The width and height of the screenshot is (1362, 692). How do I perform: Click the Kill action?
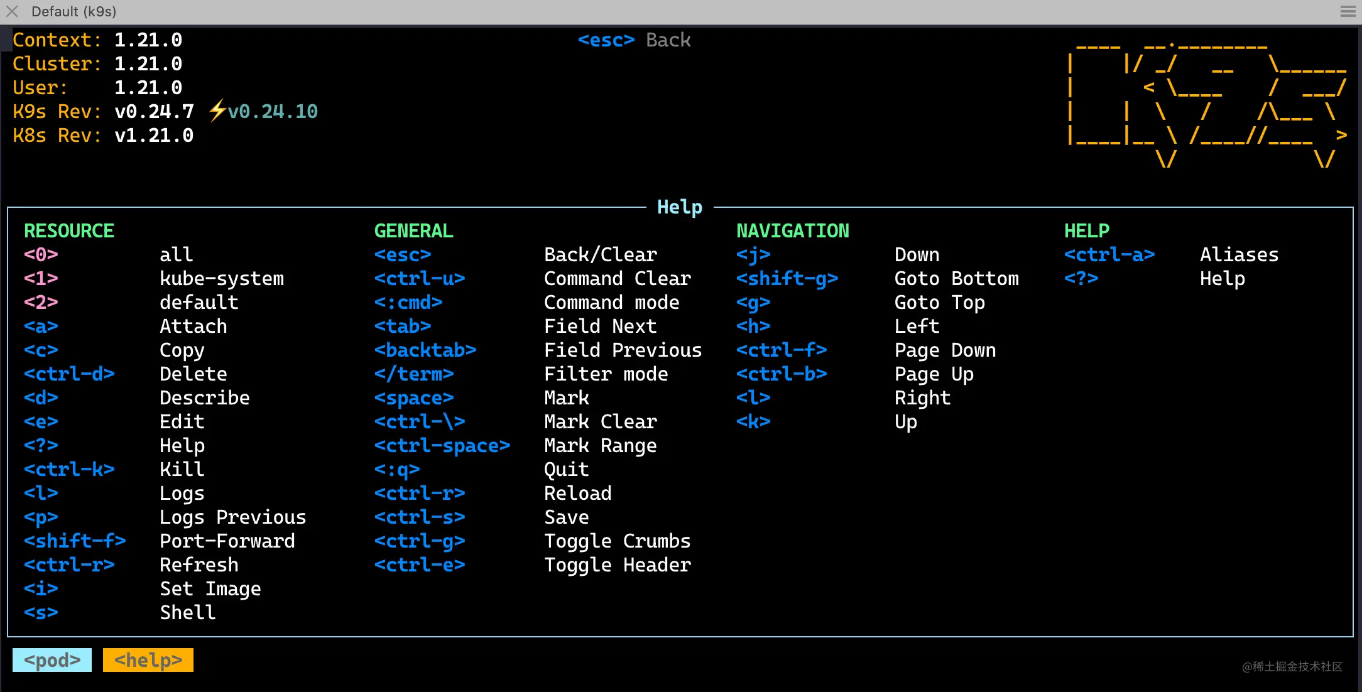click(182, 470)
